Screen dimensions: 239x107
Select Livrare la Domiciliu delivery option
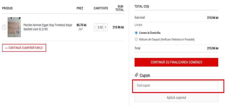pyautogui.click(x=136, y=33)
